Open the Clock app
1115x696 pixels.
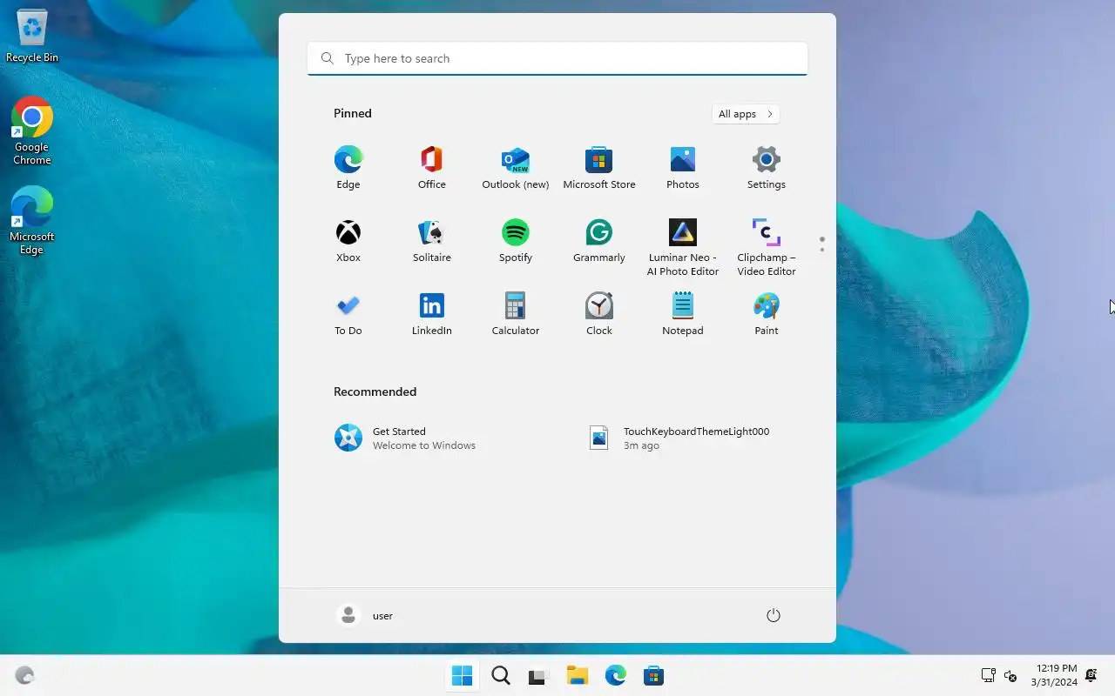pos(599,313)
